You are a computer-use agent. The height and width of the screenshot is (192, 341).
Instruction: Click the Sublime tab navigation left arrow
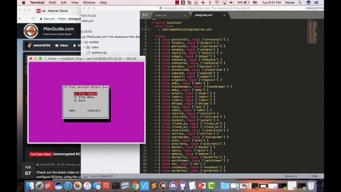[x=143, y=15]
